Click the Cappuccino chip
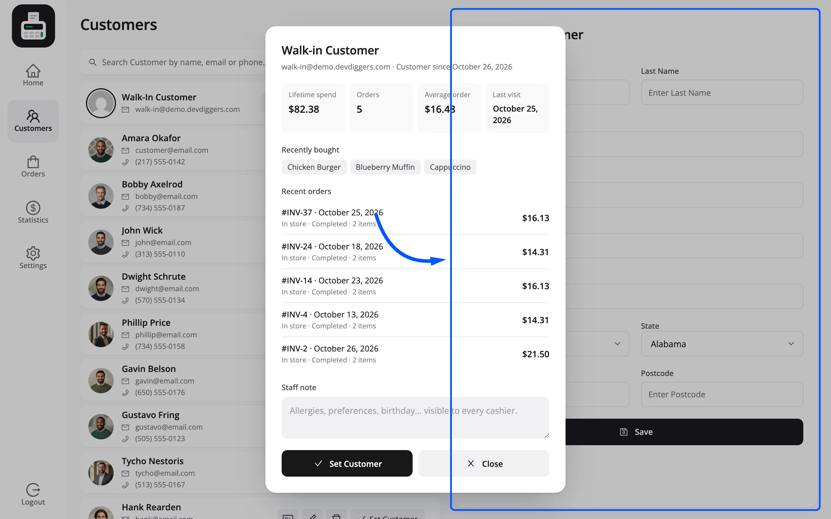Screen dimensions: 831x519 450,167
